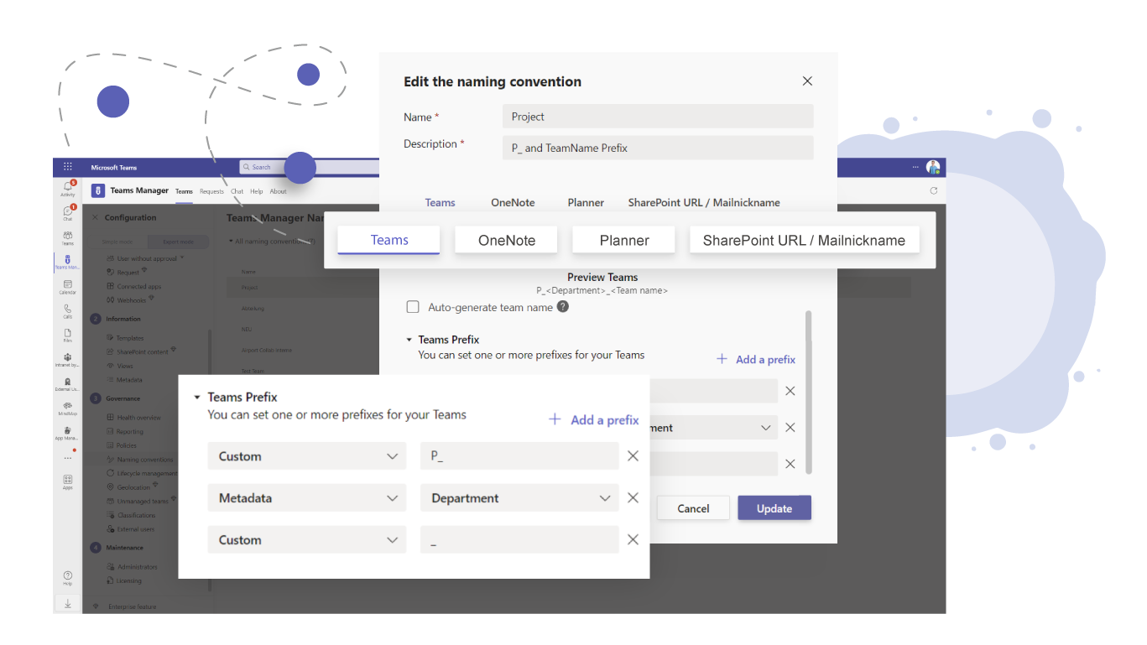
Task: Switch Configuration to Simple mode
Action: (x=117, y=242)
